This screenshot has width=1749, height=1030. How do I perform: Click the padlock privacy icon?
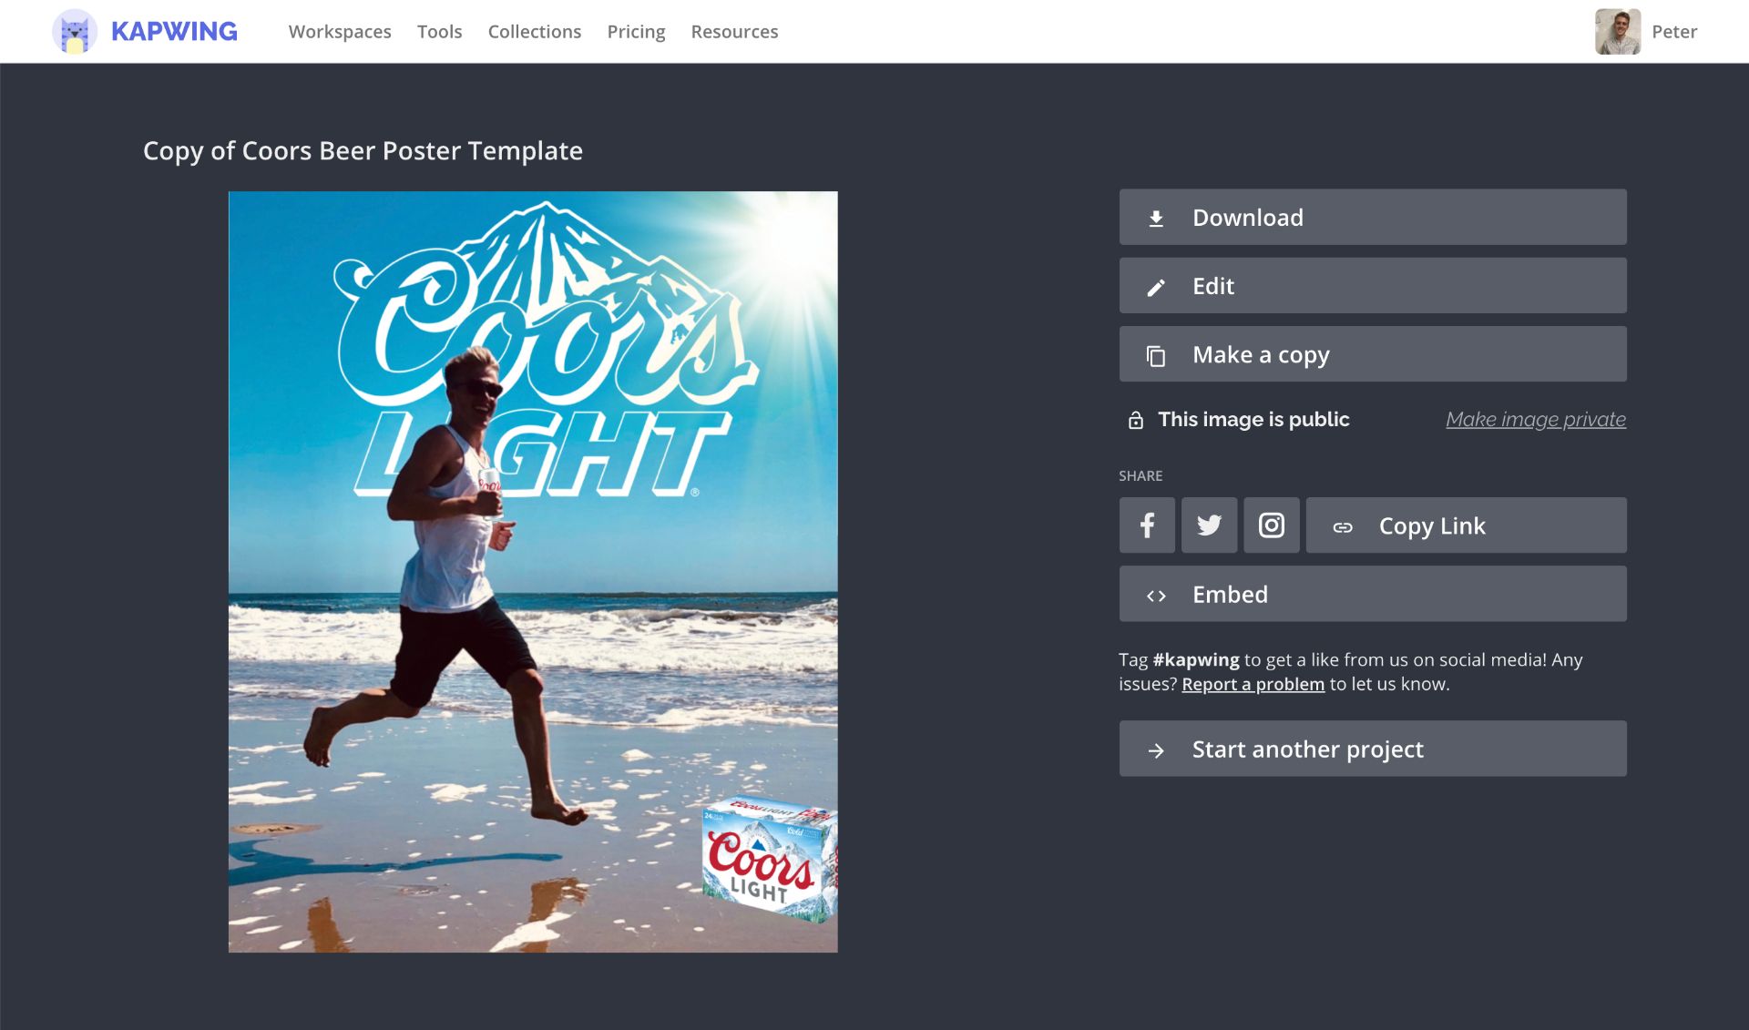[1135, 420]
